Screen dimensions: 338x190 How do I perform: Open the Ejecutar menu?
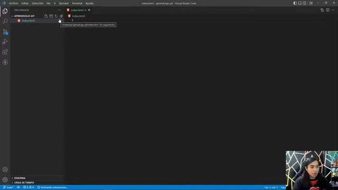pos(64,3)
